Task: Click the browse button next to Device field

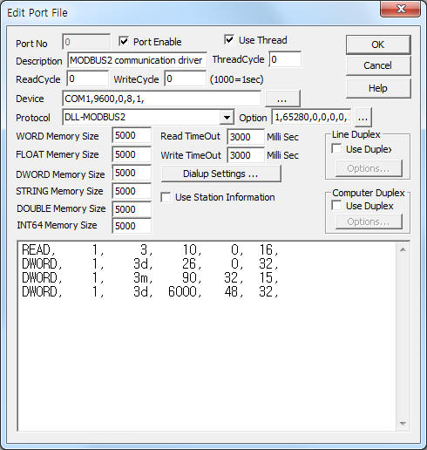Action: pos(282,99)
